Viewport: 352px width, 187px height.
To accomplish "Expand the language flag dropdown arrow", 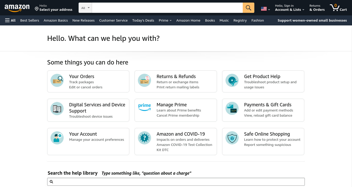I will click(269, 10).
